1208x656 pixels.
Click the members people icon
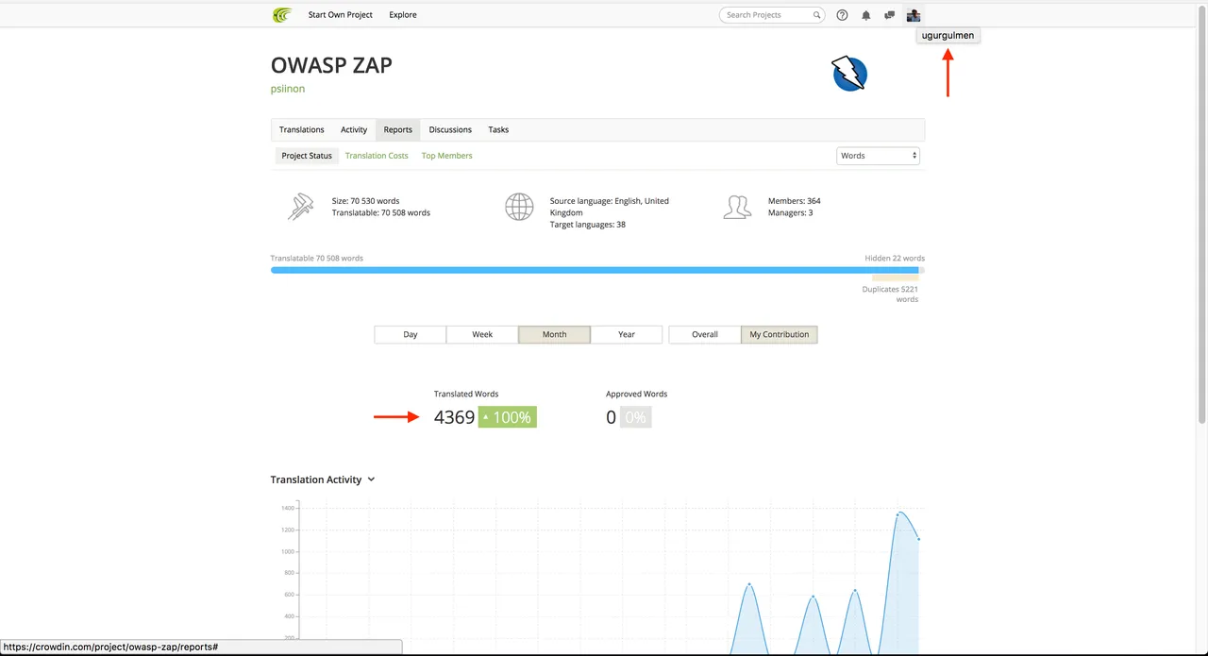737,207
